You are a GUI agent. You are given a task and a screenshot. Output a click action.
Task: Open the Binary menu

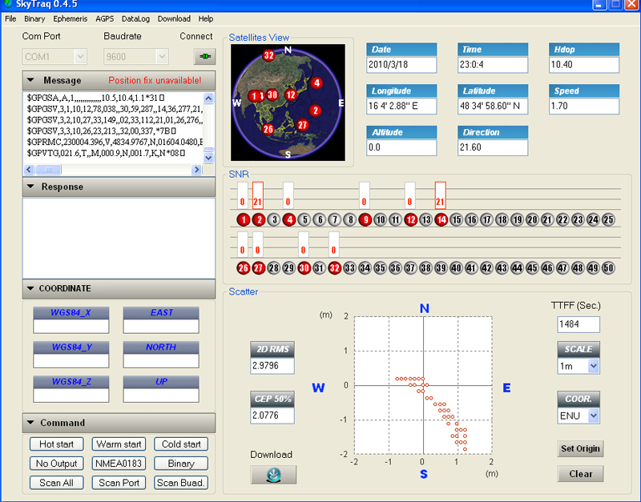tap(34, 18)
